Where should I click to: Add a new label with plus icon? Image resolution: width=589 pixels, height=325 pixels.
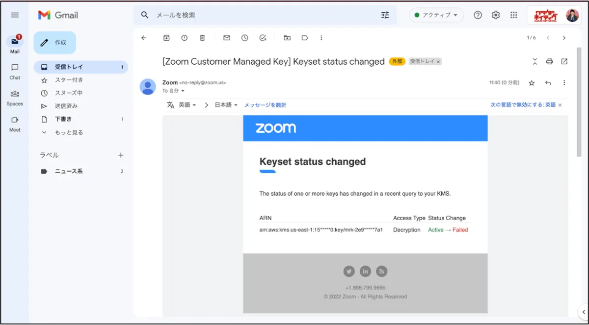click(121, 155)
